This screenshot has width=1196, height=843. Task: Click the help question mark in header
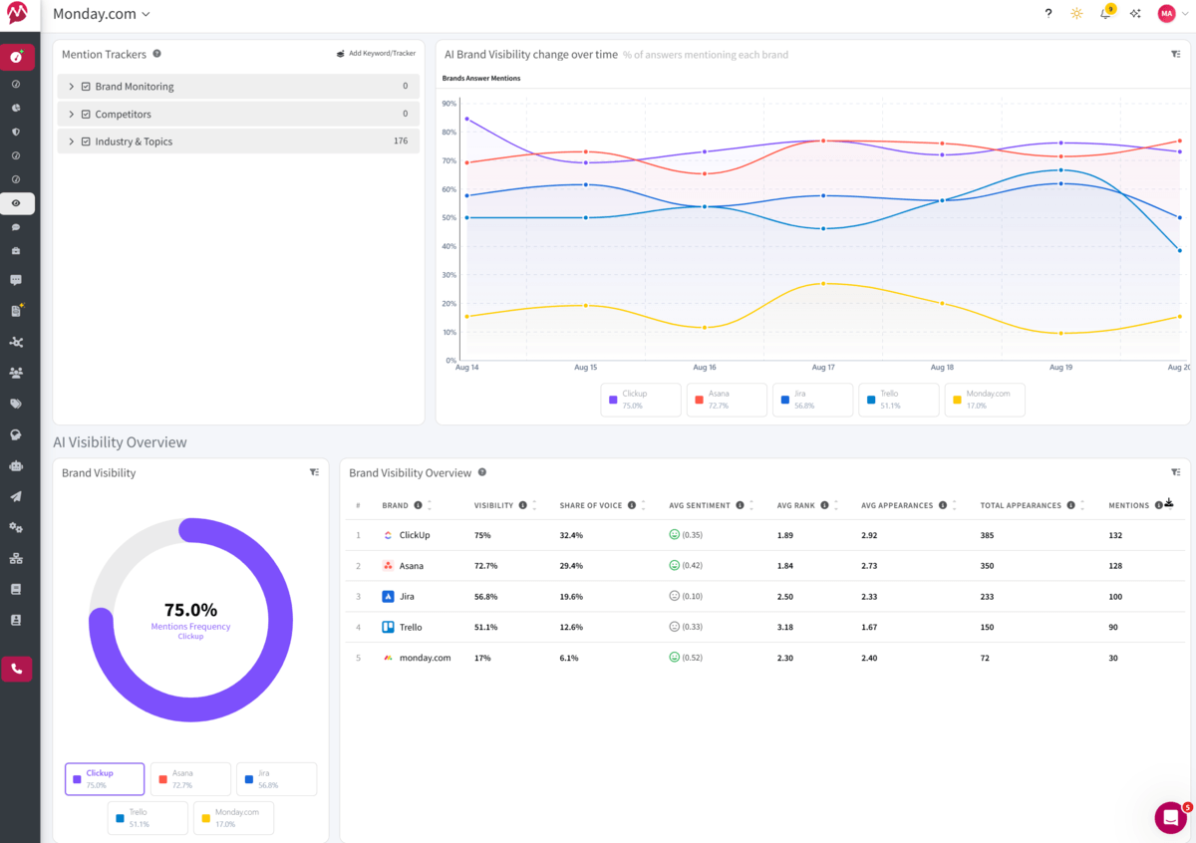click(1048, 13)
